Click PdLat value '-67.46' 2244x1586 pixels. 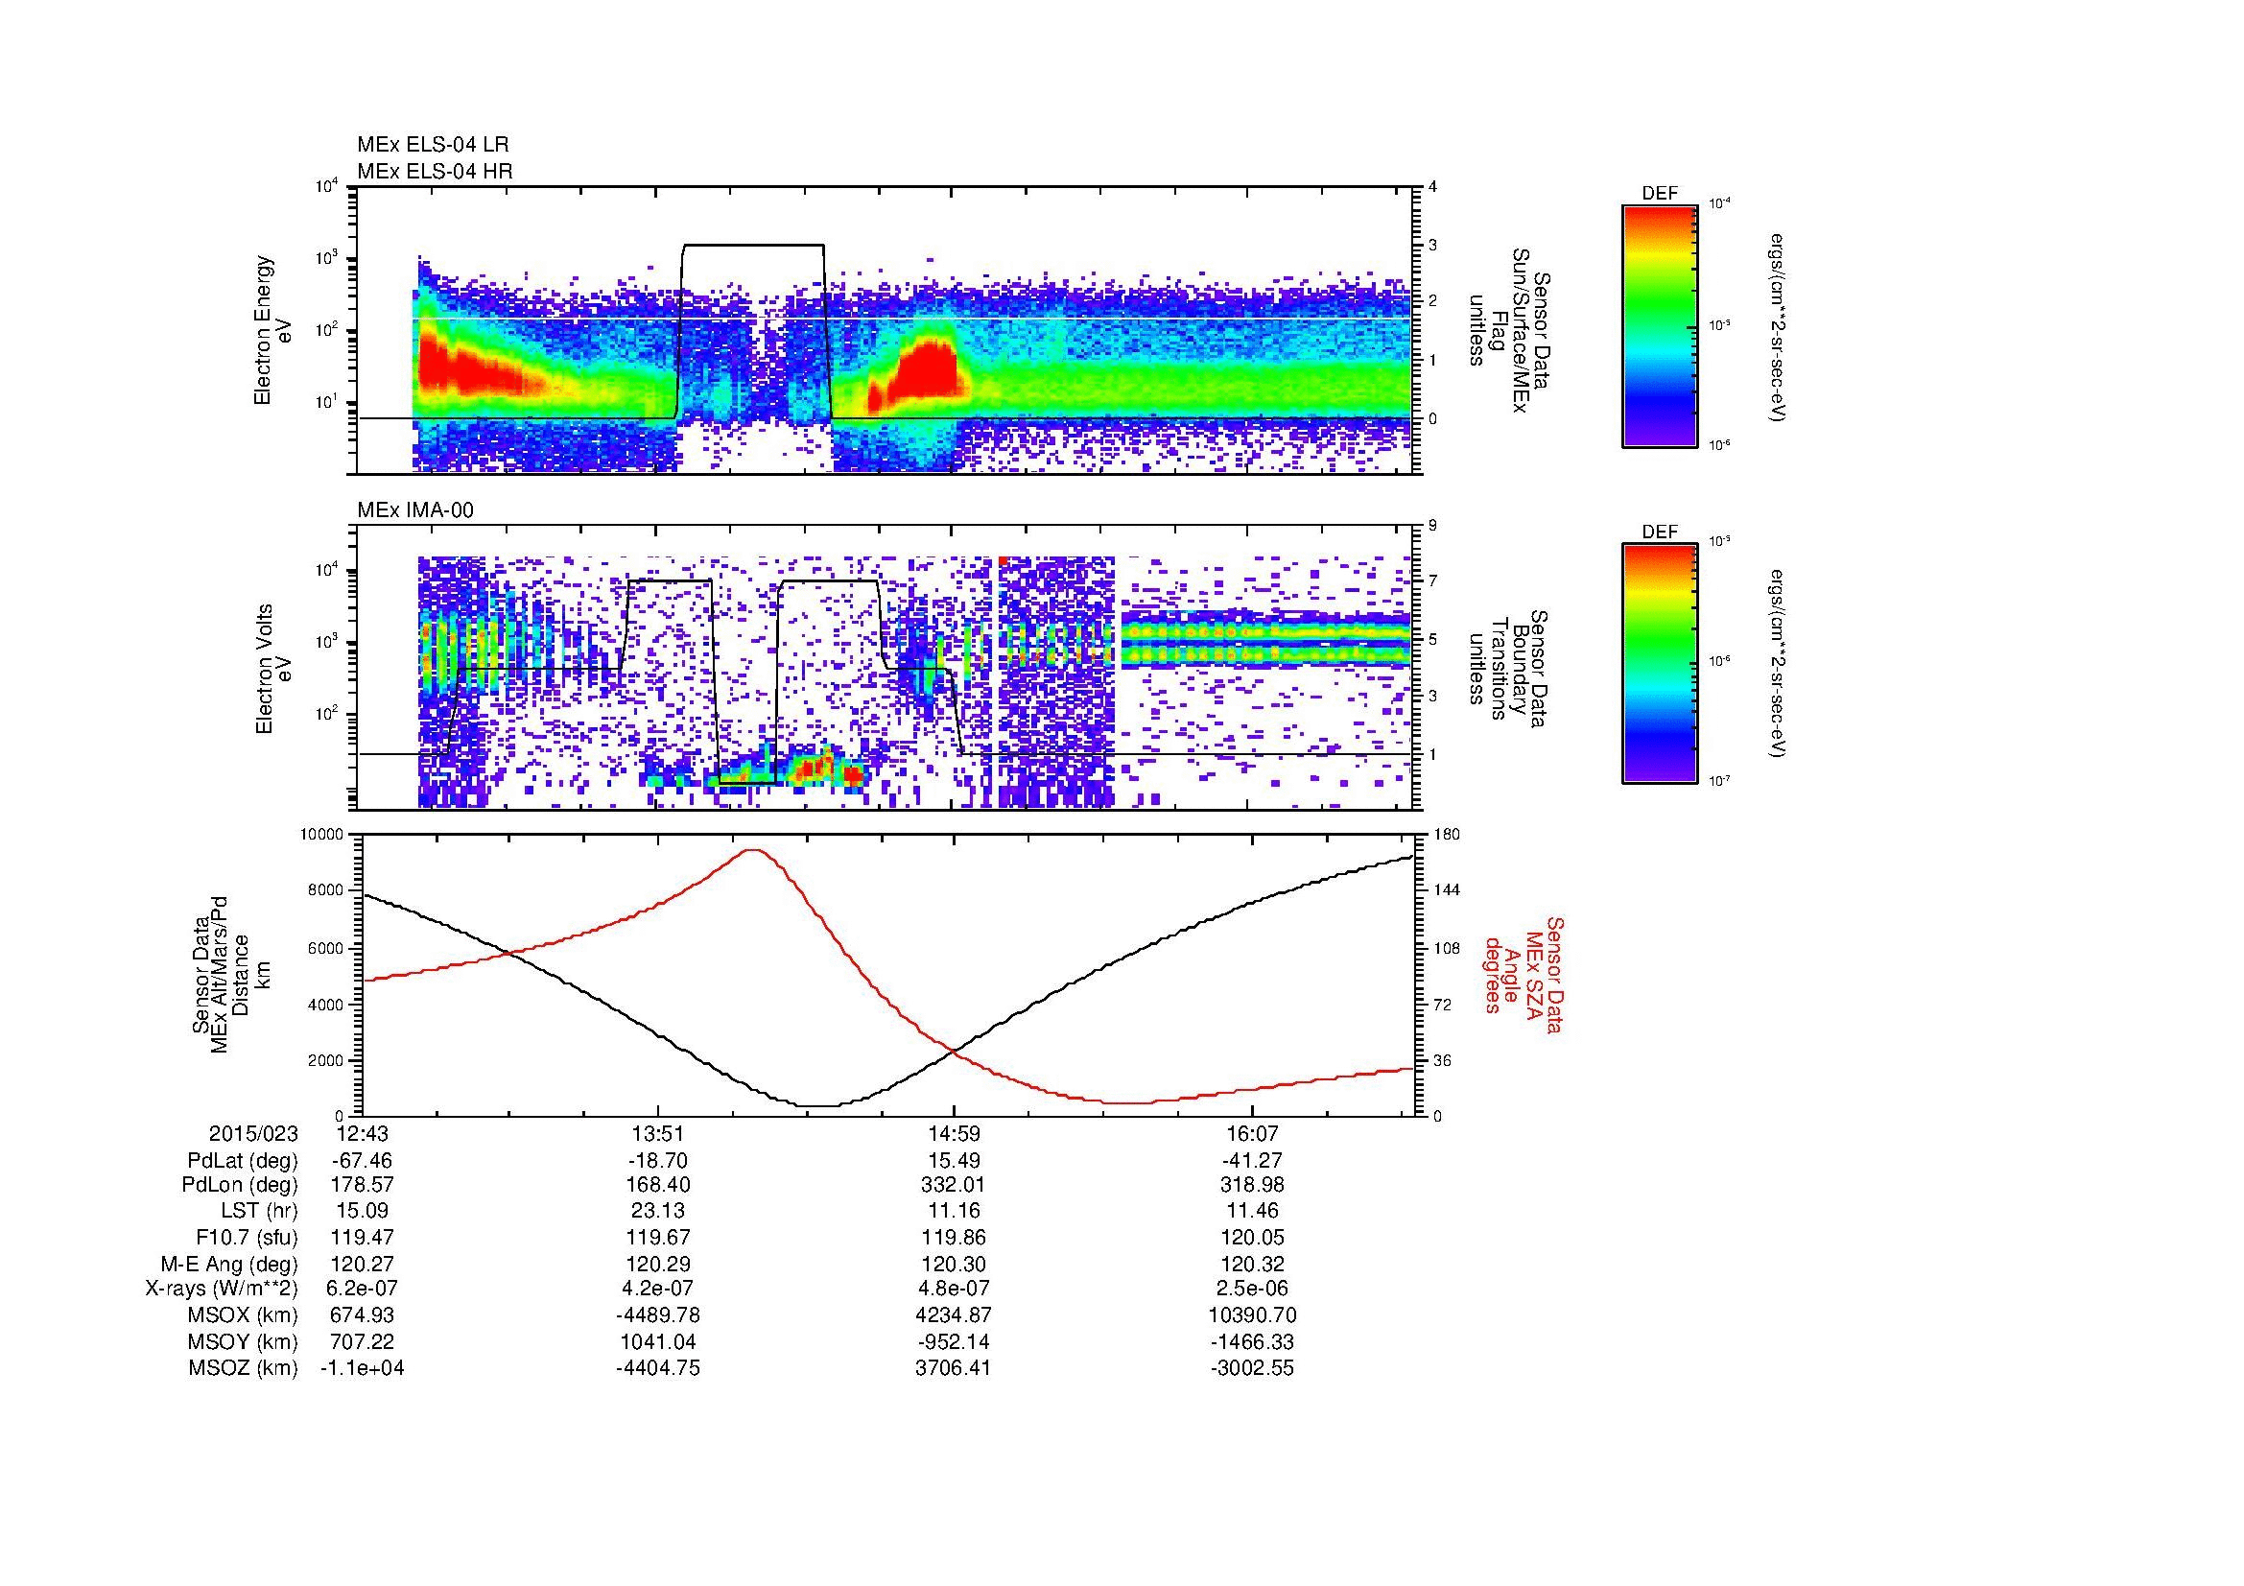pyautogui.click(x=362, y=1160)
